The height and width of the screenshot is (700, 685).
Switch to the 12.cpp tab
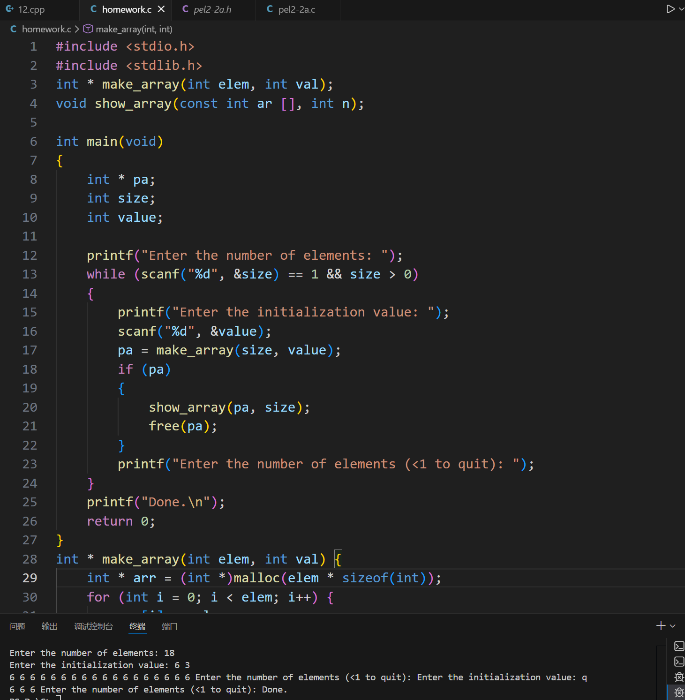pos(31,9)
